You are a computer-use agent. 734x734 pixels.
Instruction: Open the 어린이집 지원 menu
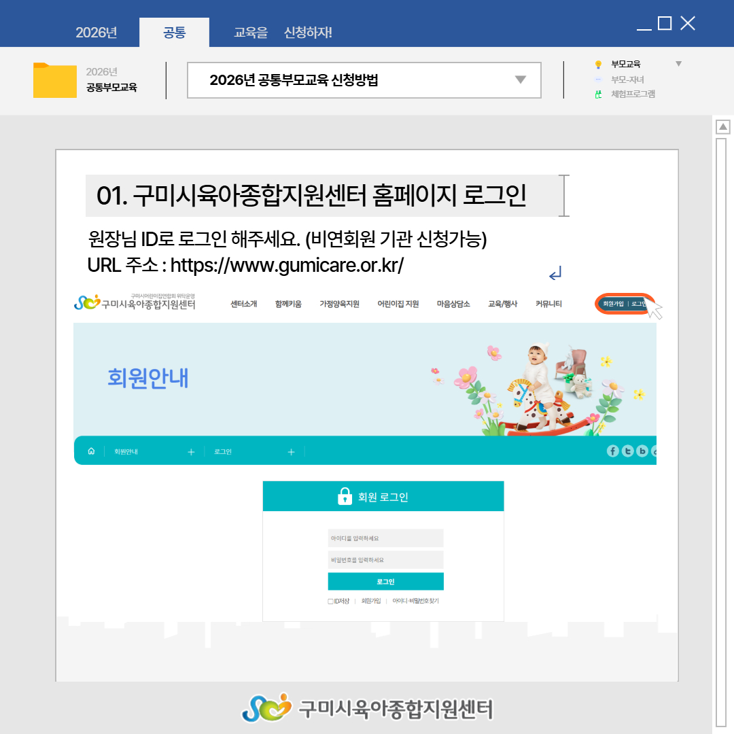[x=398, y=304]
